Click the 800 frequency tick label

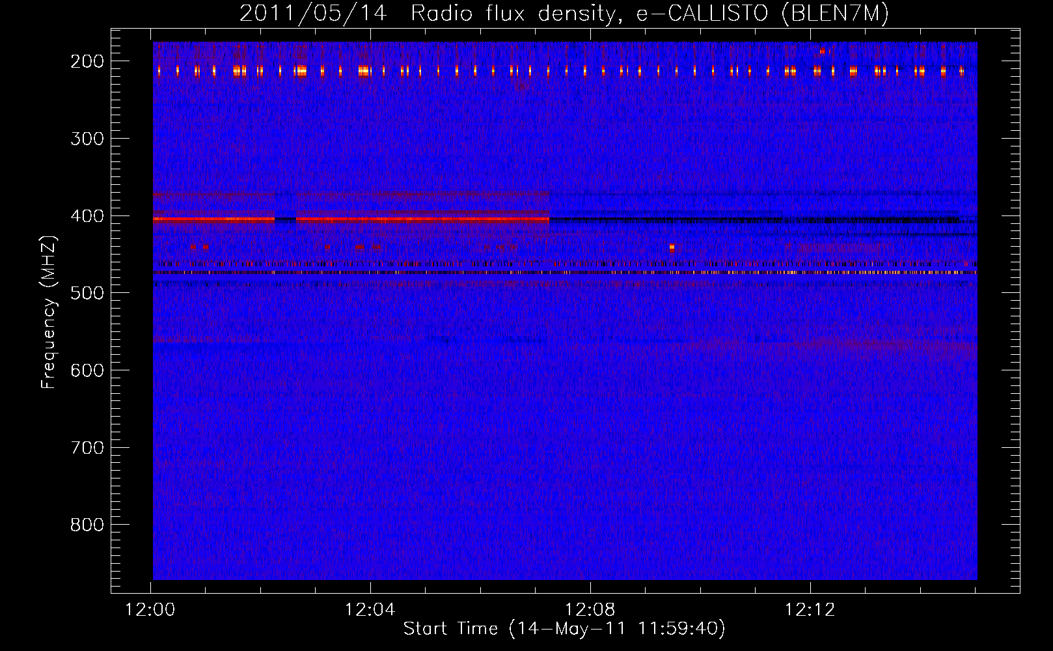(87, 525)
